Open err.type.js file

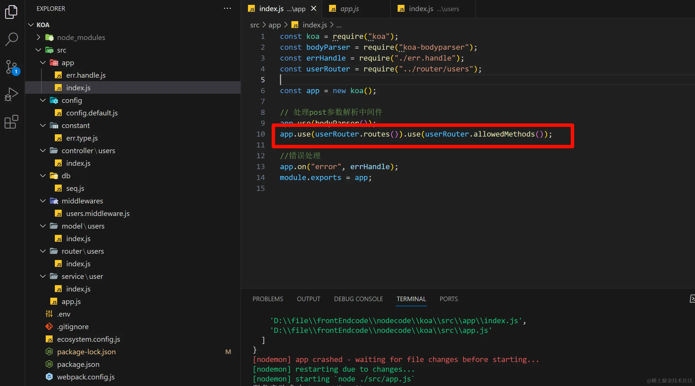point(133,138)
